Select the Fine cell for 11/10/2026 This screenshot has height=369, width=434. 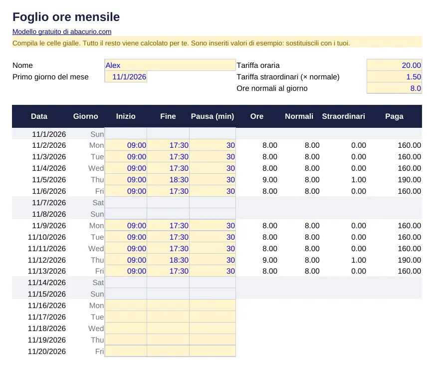pos(168,237)
